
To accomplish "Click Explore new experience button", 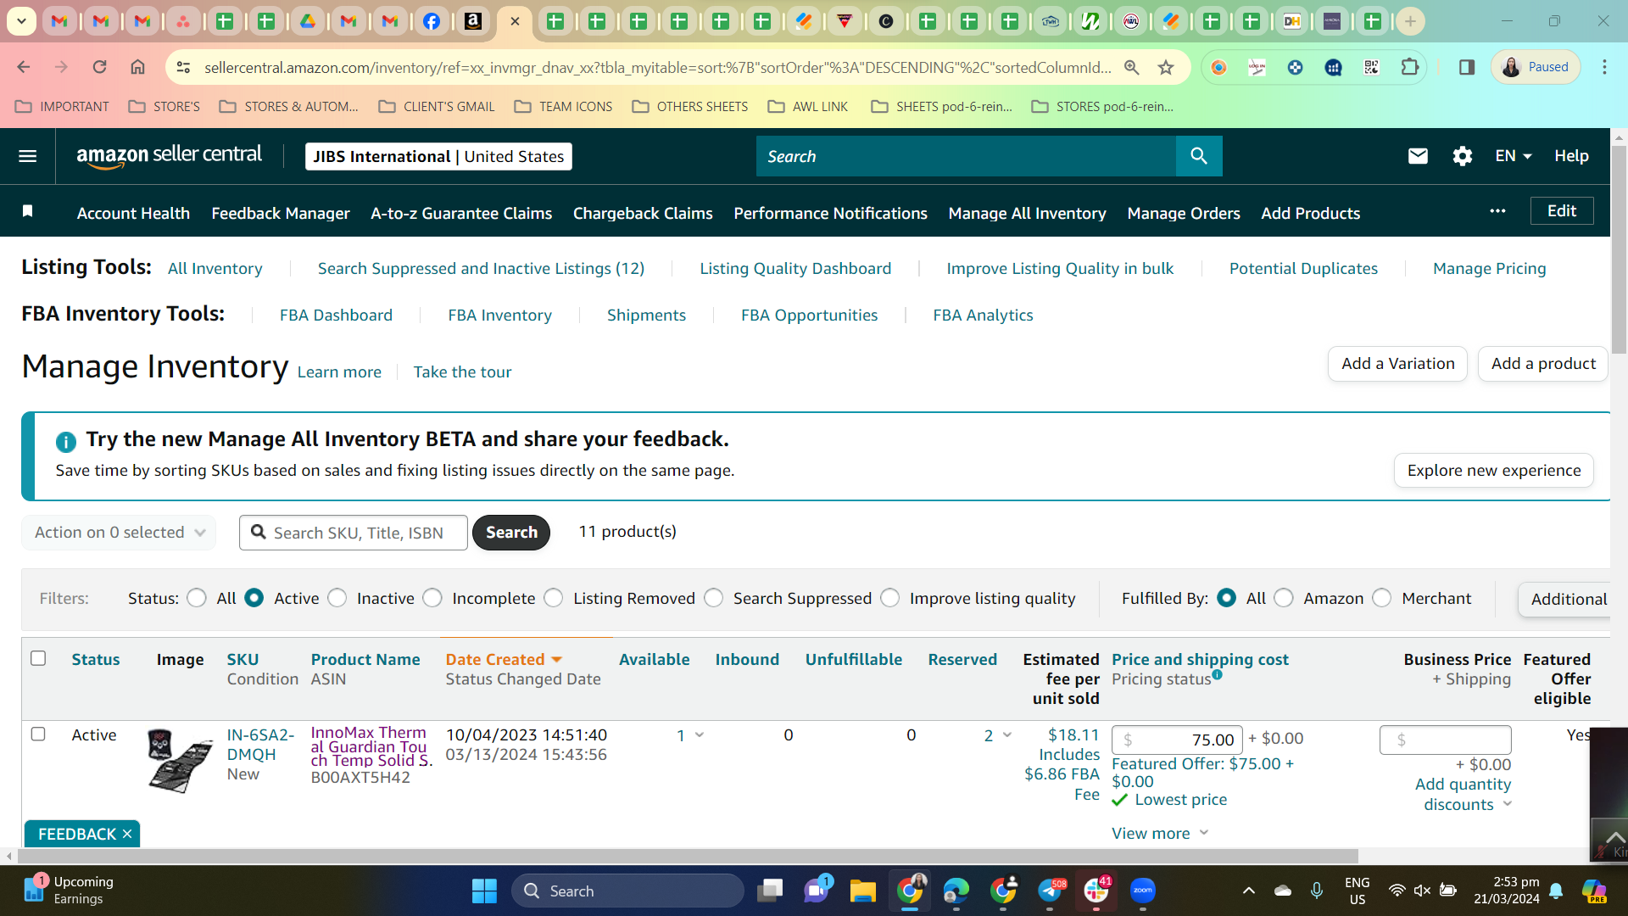I will tap(1494, 471).
